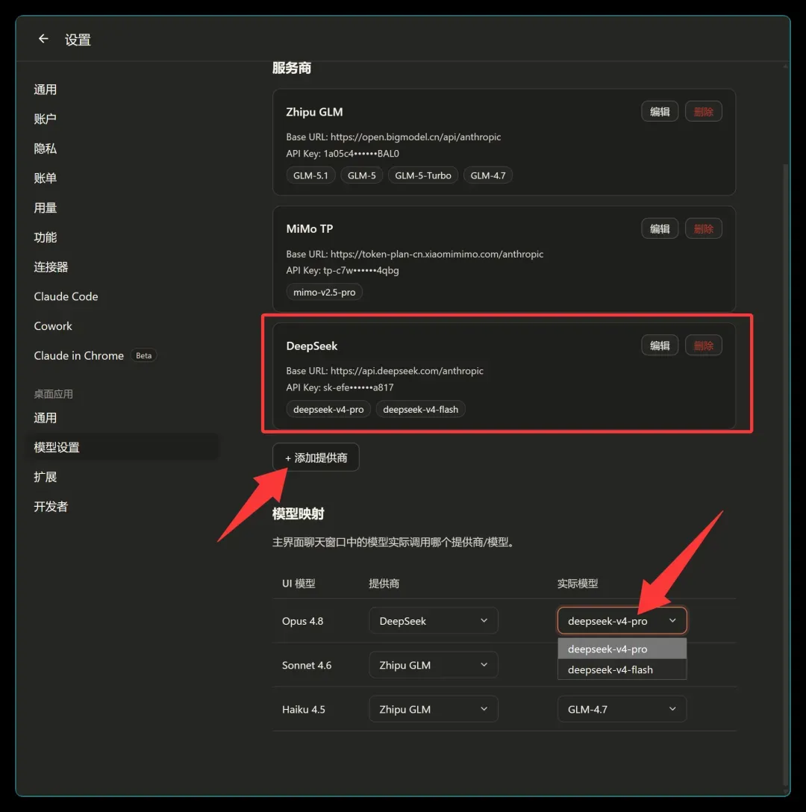Click the deepseek-v4-pro tag in DeepSeek card
Image resolution: width=806 pixels, height=812 pixels.
pos(328,409)
